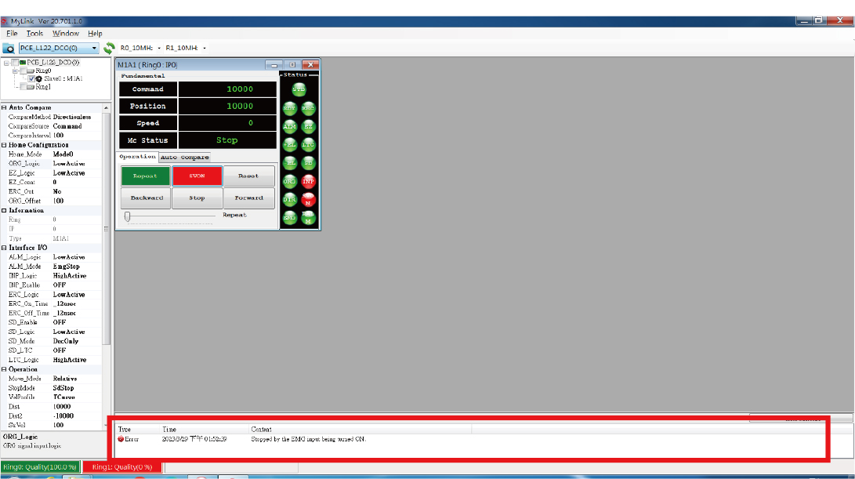Open the Tools menu
Image resolution: width=855 pixels, height=479 pixels.
(34, 33)
